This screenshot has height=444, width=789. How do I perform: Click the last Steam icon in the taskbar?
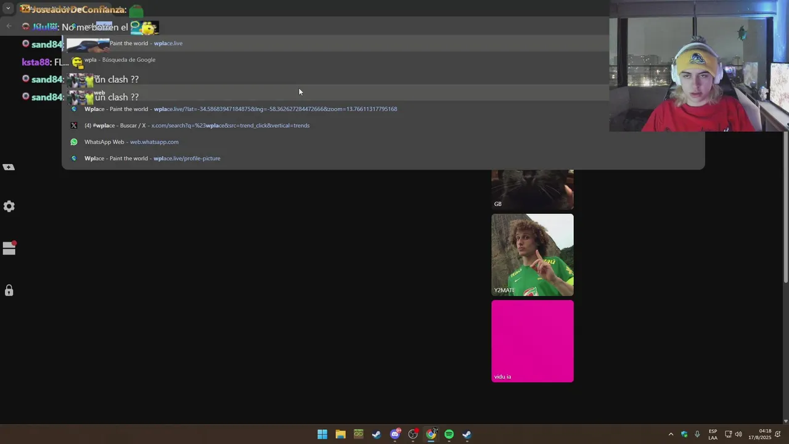(467, 434)
